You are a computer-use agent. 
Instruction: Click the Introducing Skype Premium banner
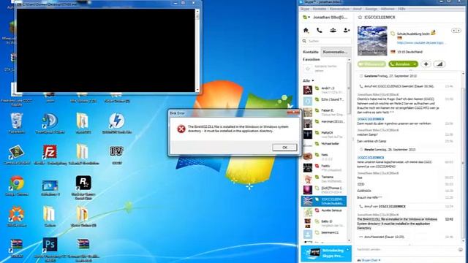click(x=326, y=254)
